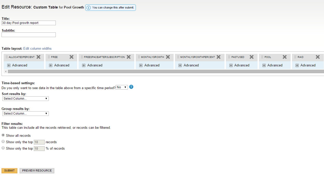Remove the MONTHLYGROWTH column
Image resolution: width=324 pixels, height=188 pixels.
pyautogui.click(x=168, y=57)
